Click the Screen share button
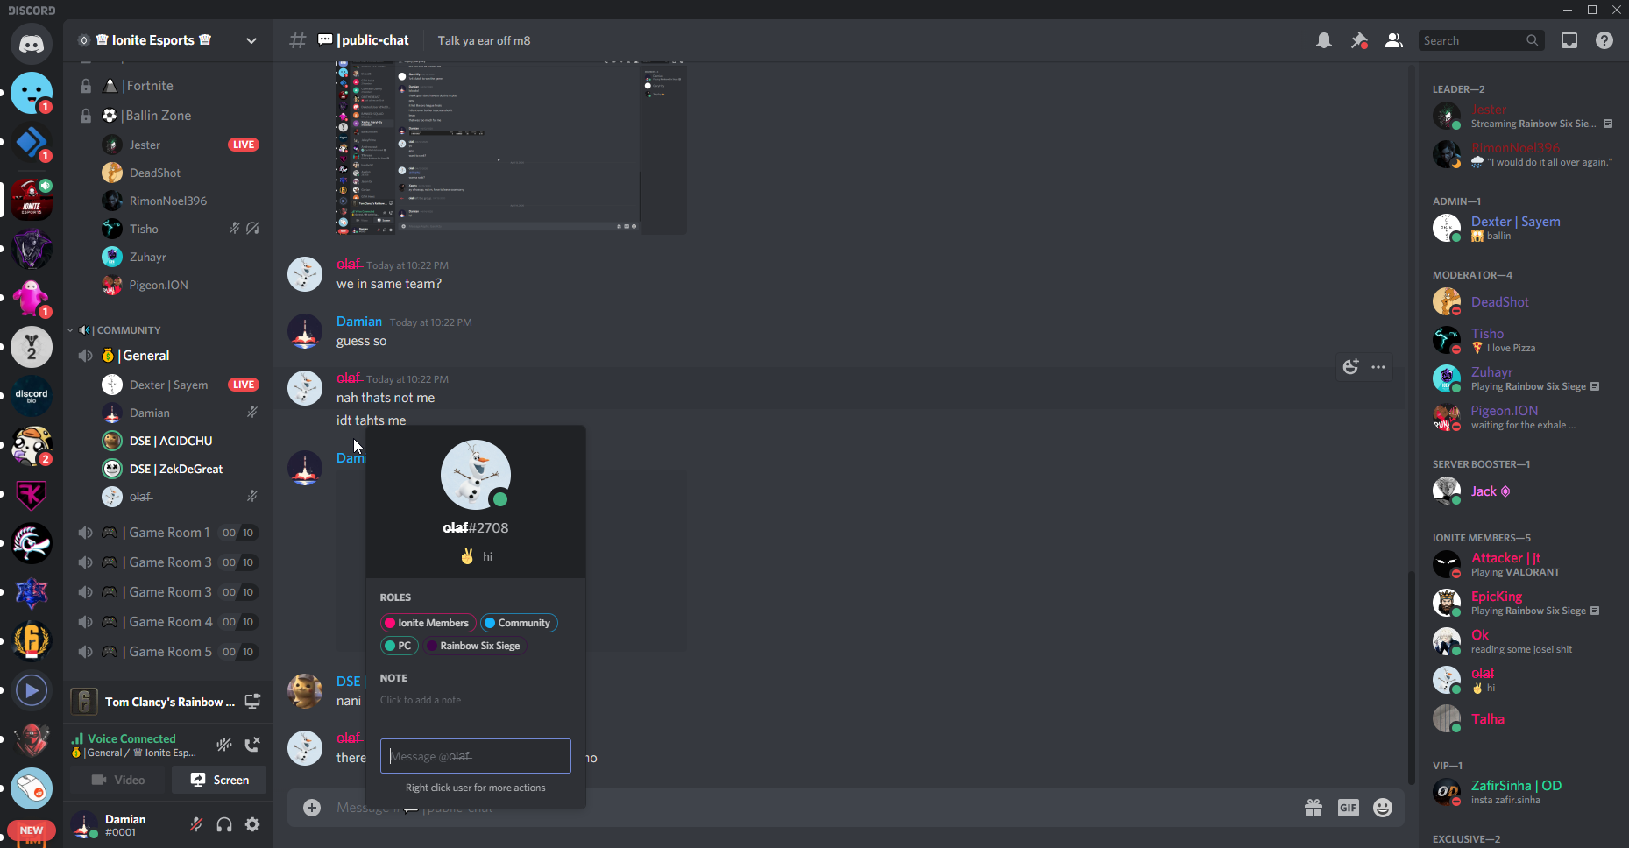 (x=219, y=780)
